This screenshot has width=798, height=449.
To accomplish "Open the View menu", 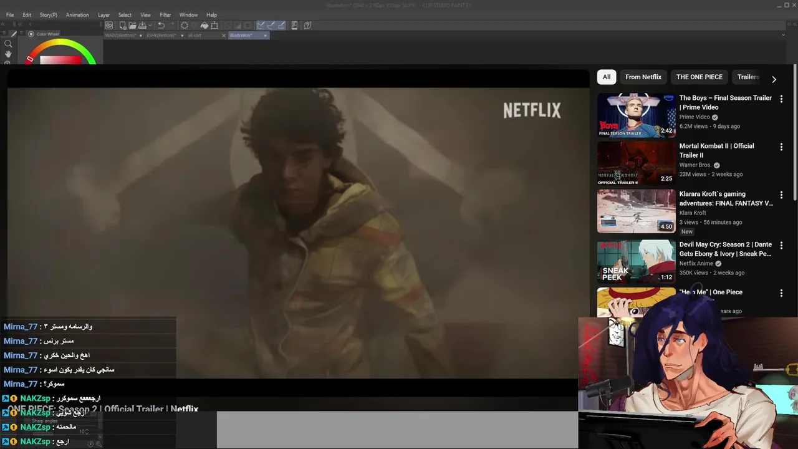I will coord(145,15).
